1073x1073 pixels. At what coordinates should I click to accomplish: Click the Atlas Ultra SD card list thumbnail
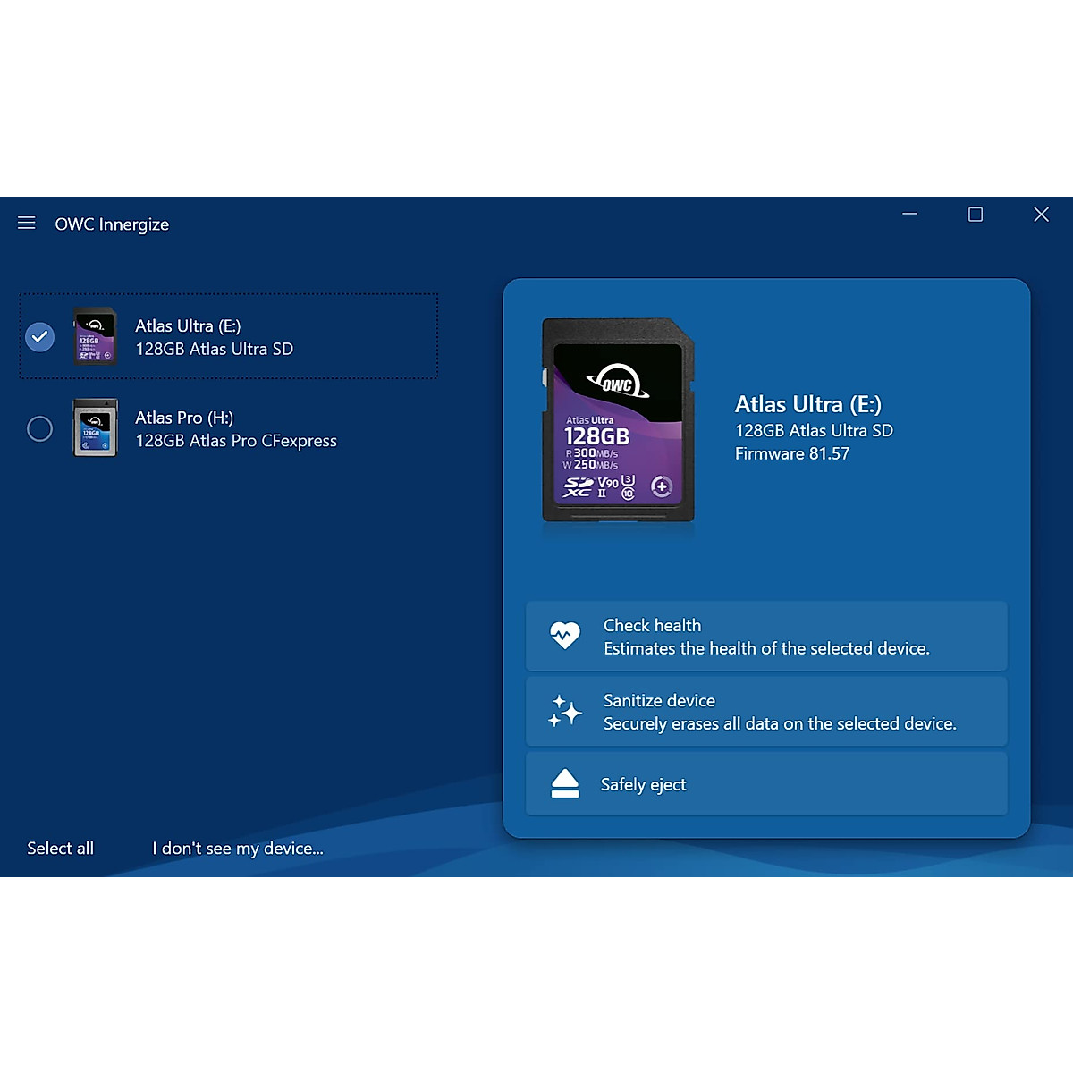[95, 337]
